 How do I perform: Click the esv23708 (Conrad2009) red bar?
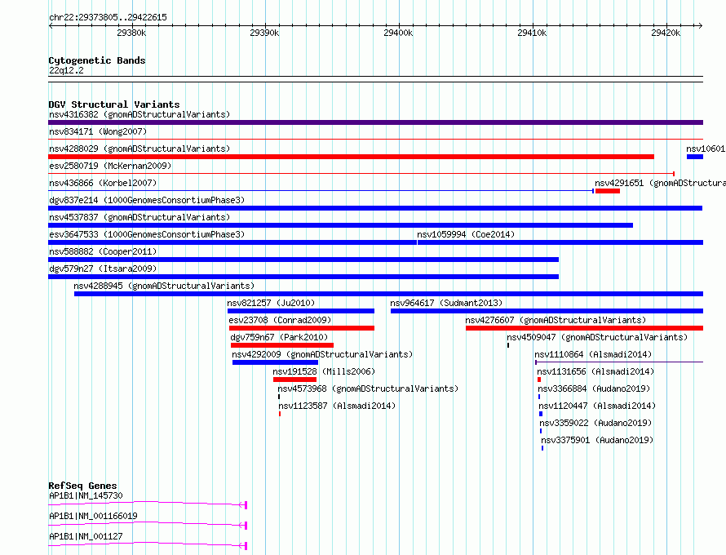point(302,328)
